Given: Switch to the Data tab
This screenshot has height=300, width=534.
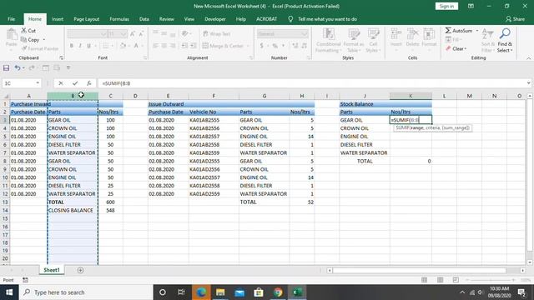Looking at the screenshot, I should [144, 19].
